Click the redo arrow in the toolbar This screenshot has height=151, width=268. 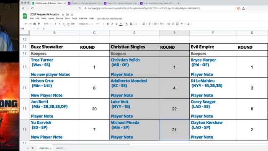pyautogui.click(x=30, y=24)
